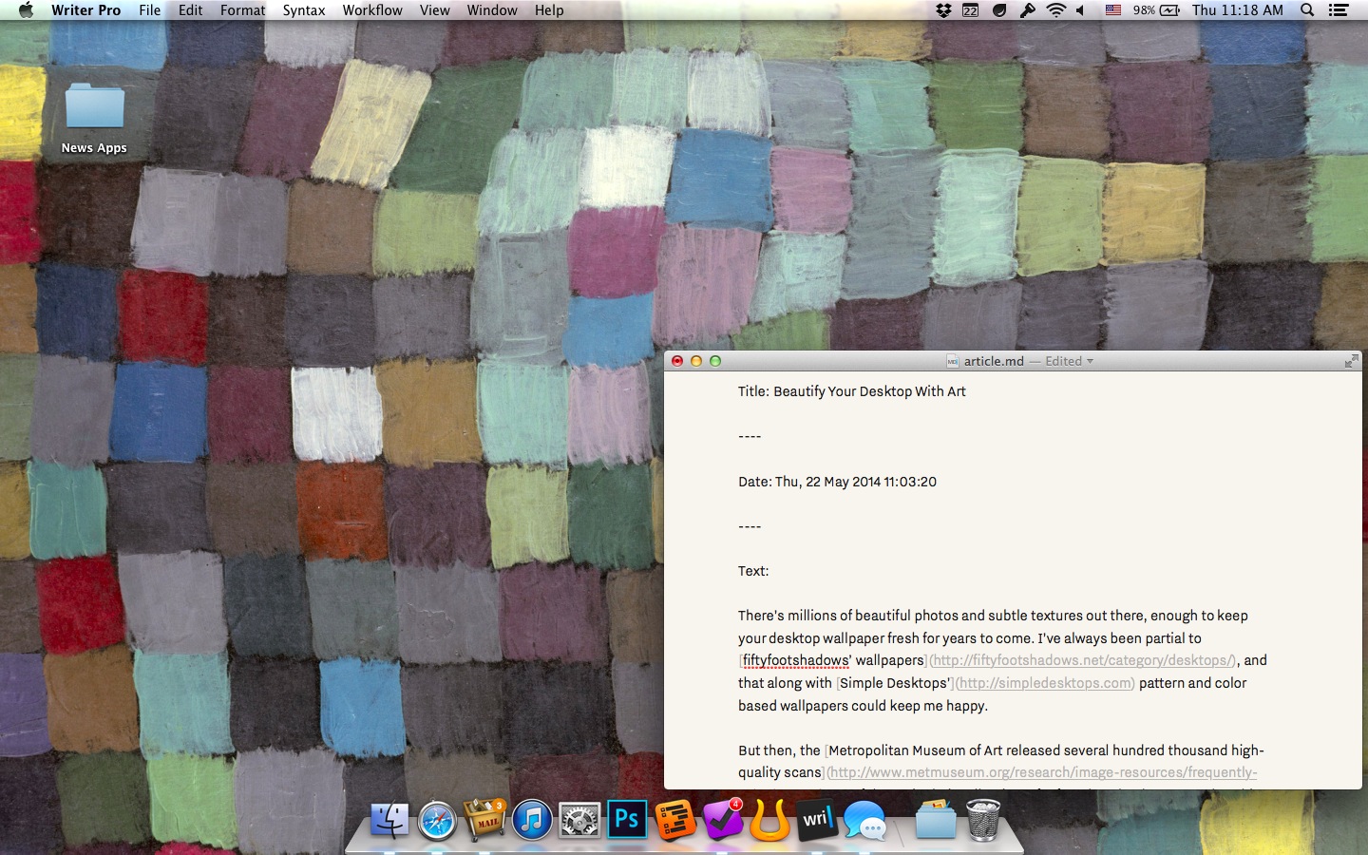Open the View menu
This screenshot has height=855, width=1368.
pyautogui.click(x=434, y=10)
